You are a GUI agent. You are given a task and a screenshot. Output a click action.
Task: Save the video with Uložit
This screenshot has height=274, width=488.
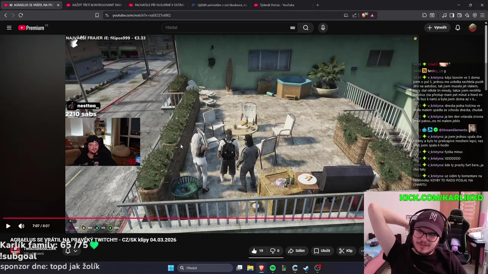click(x=322, y=251)
